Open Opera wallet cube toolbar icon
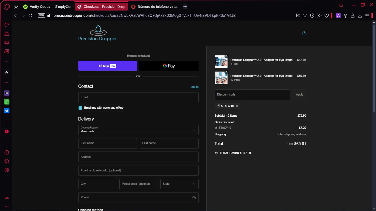The image size is (376, 211). (x=345, y=16)
